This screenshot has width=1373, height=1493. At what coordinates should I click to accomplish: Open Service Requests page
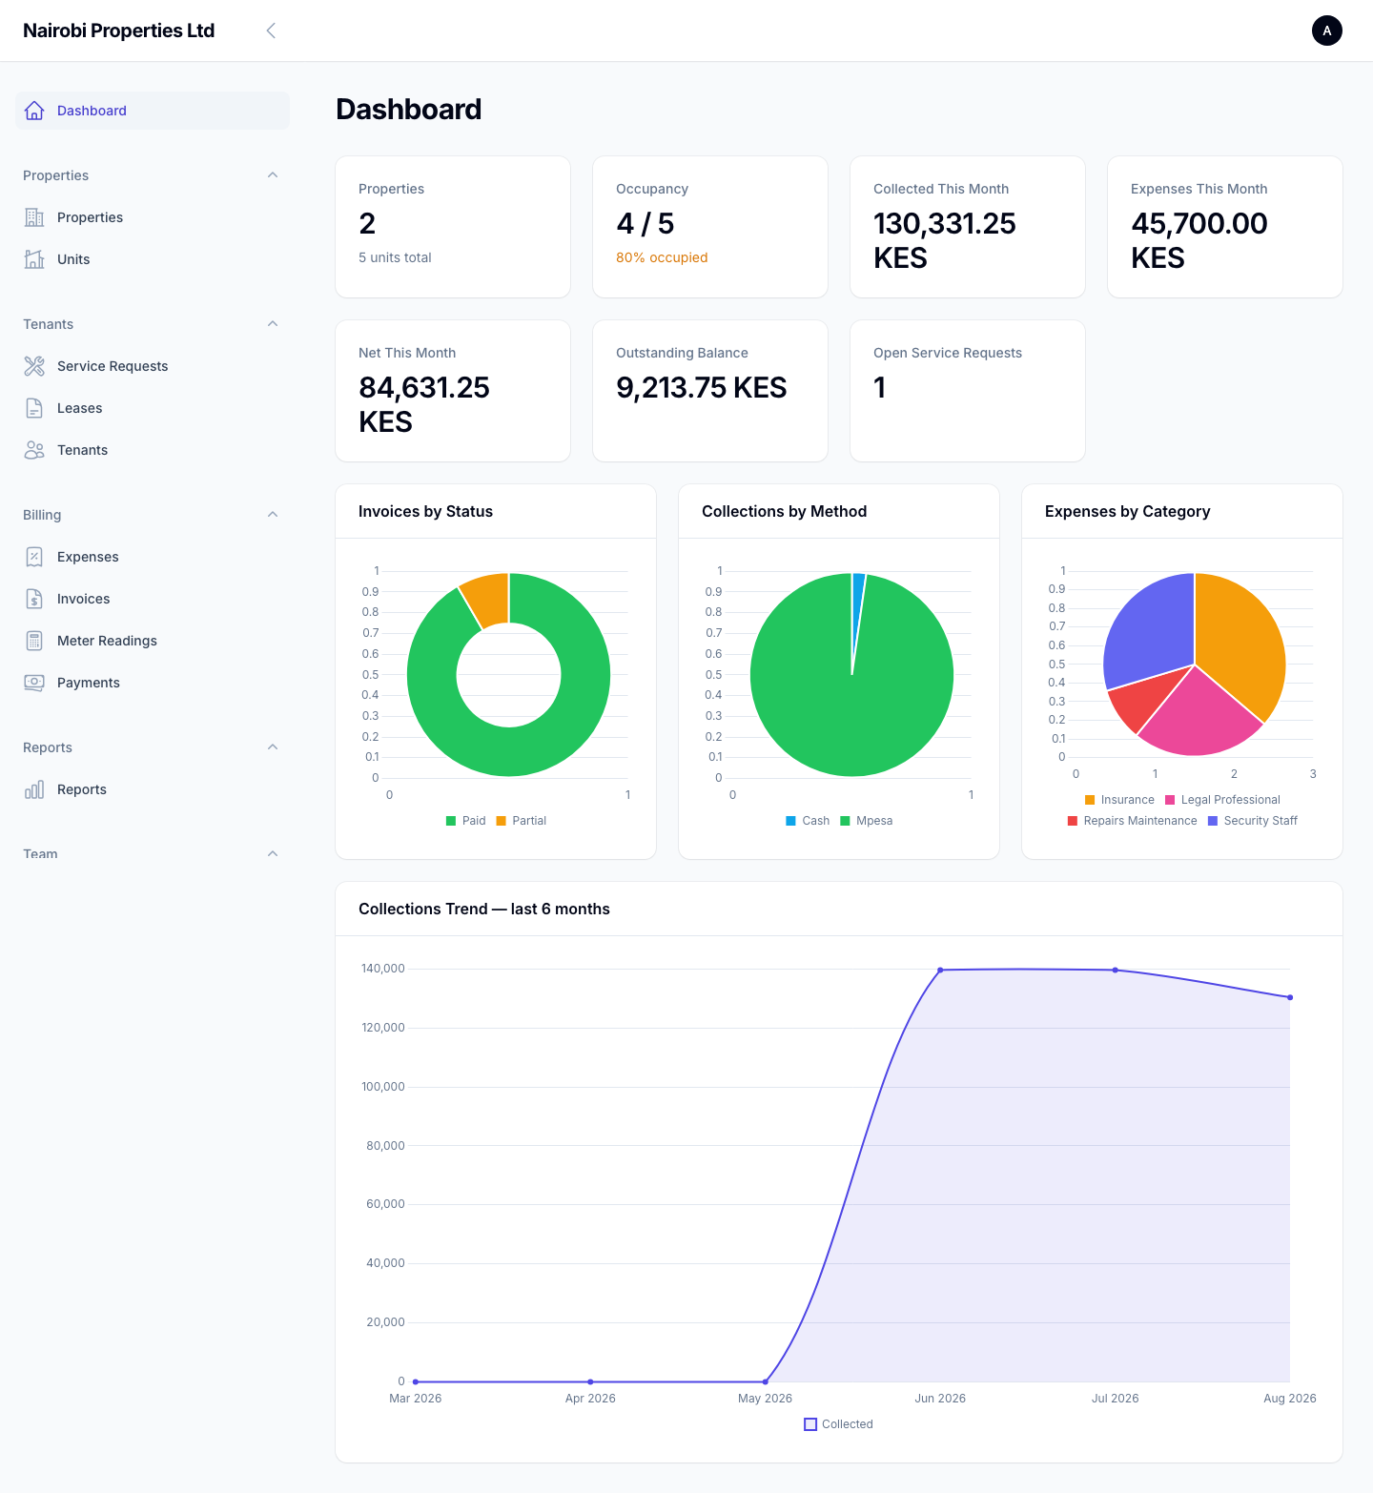153,366
